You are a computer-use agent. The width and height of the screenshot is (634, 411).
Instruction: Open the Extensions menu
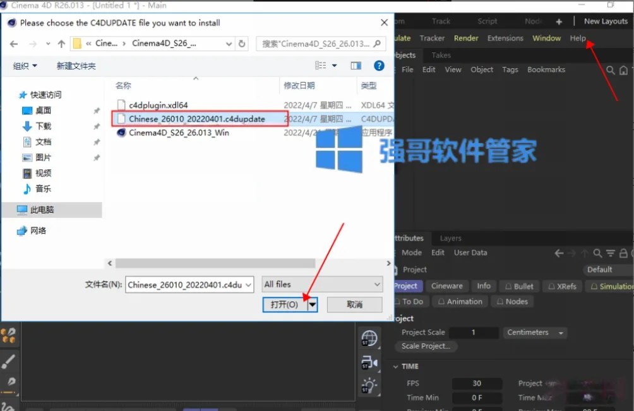pyautogui.click(x=505, y=38)
